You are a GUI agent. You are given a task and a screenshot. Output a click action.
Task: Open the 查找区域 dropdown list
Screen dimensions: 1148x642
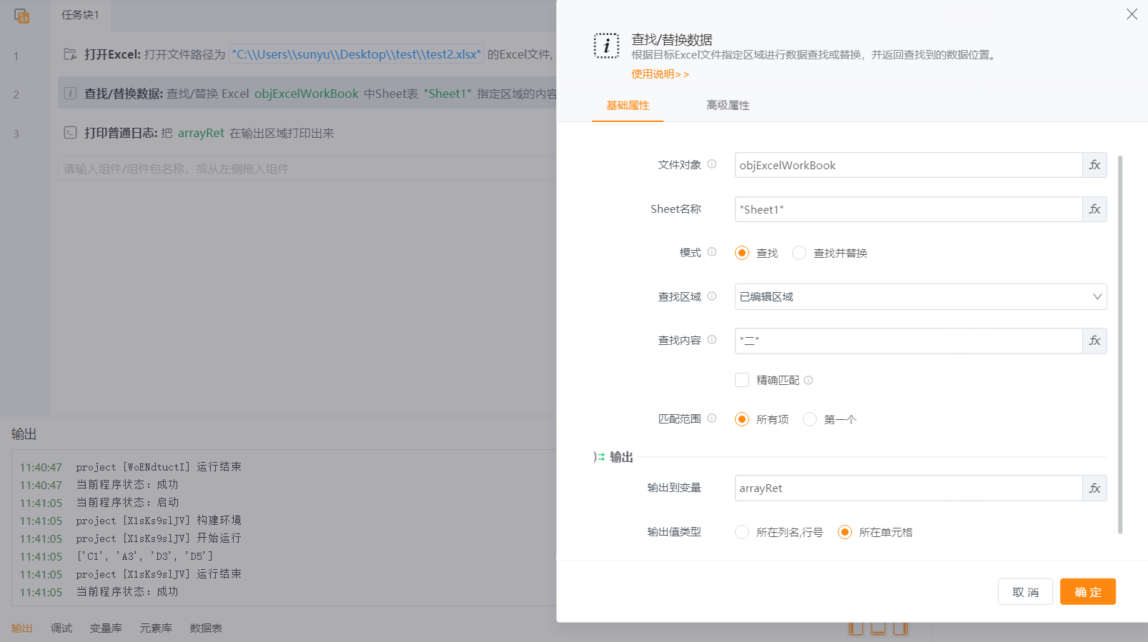tap(920, 297)
